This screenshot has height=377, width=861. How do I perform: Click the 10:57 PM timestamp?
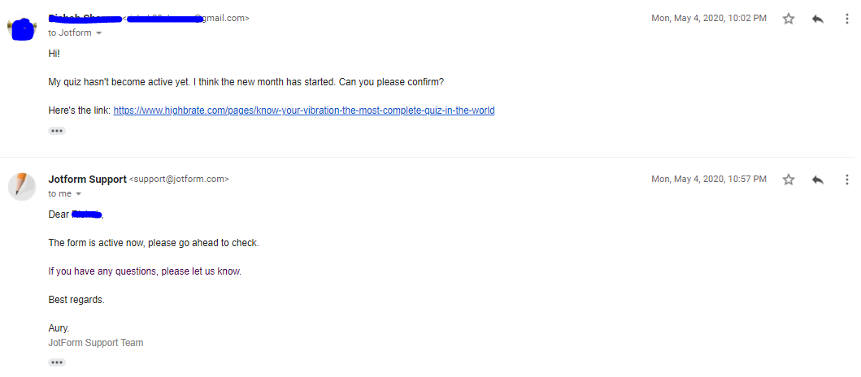pyautogui.click(x=709, y=179)
